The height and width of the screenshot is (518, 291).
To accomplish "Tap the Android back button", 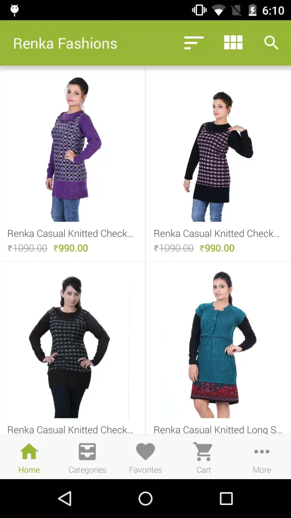I will [x=65, y=498].
